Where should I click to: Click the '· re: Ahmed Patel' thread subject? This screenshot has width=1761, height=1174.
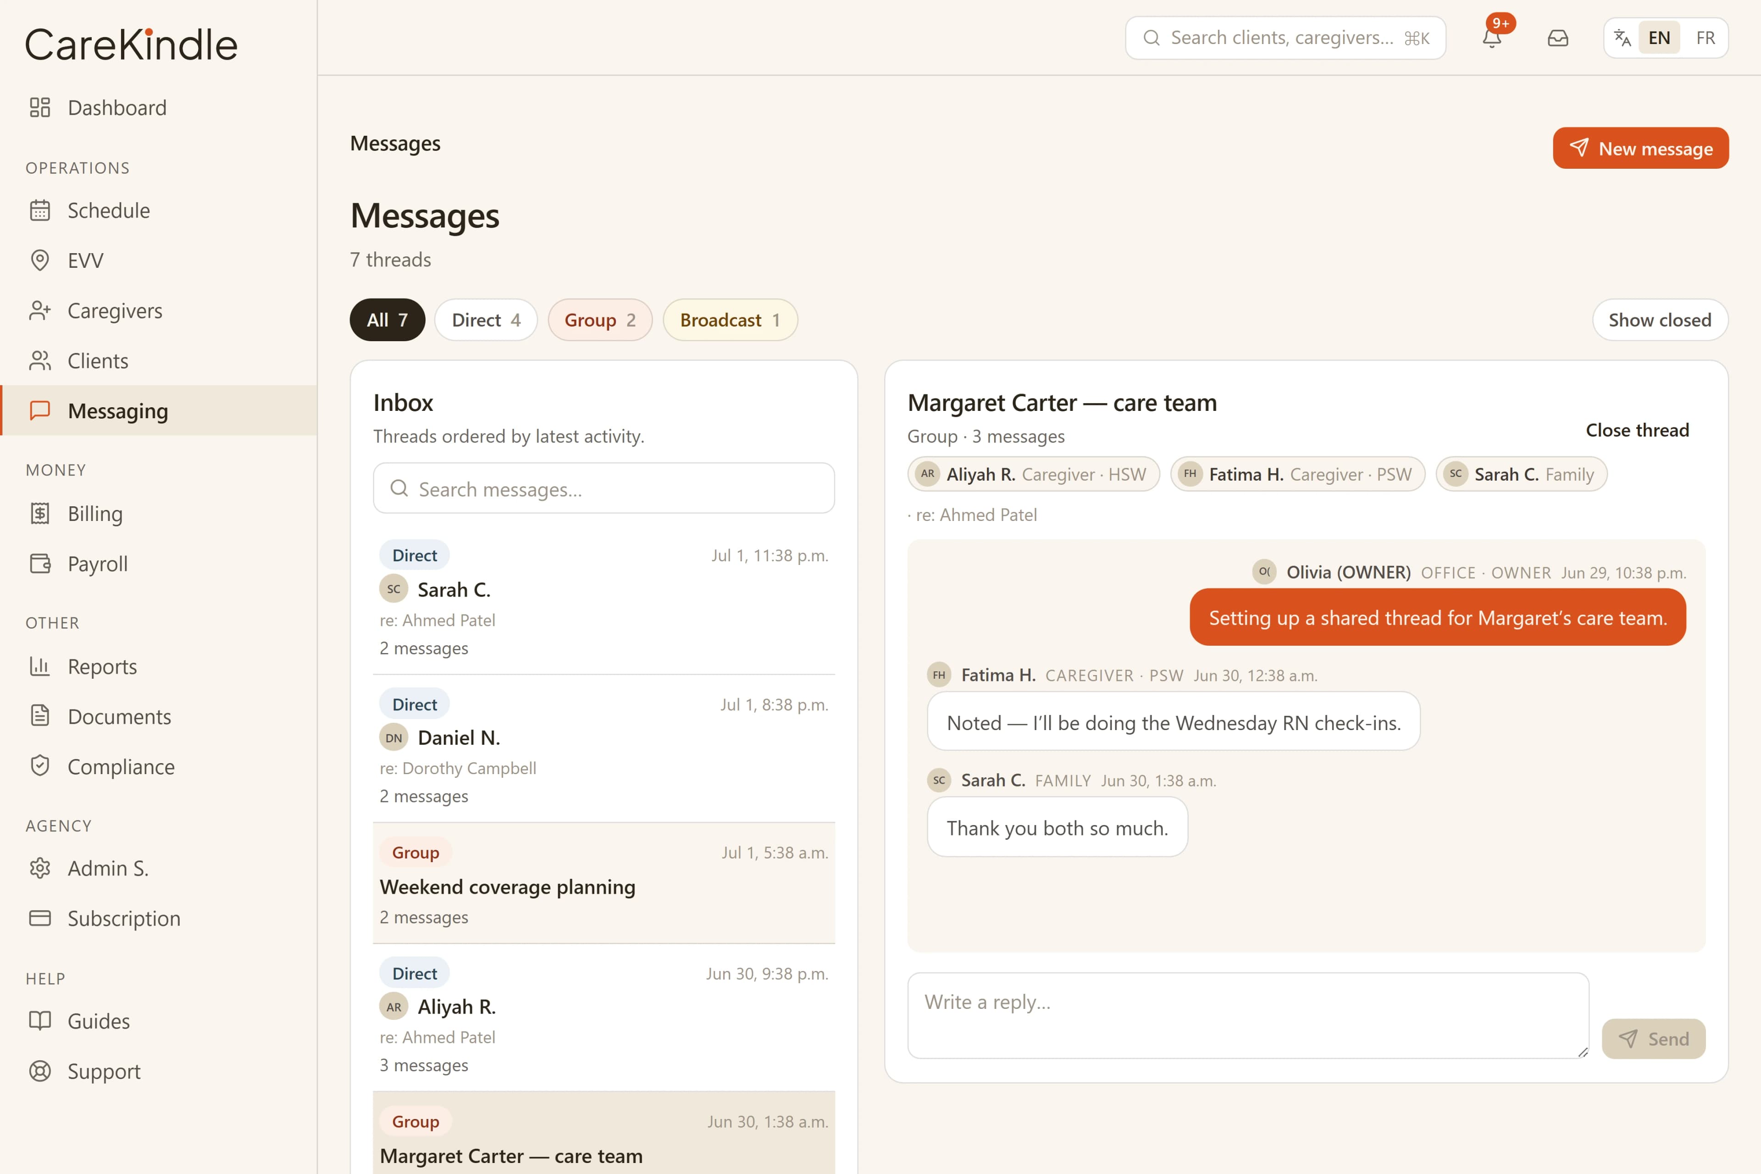tap(972, 515)
